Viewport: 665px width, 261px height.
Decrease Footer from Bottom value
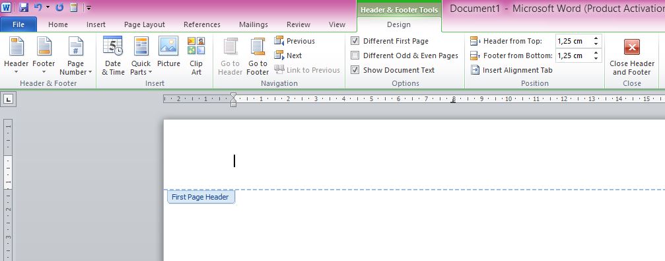[596, 59]
